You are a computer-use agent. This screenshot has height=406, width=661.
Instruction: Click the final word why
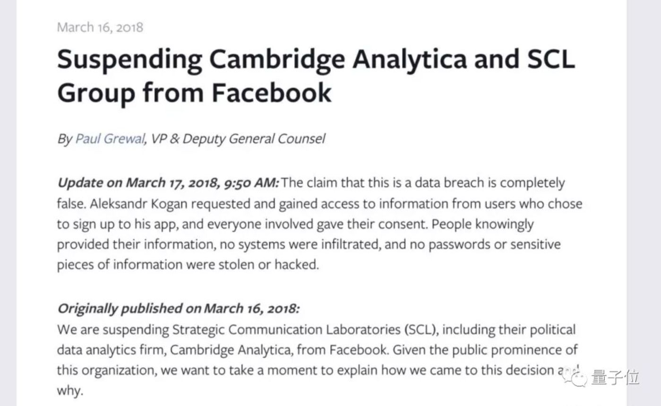(69, 391)
